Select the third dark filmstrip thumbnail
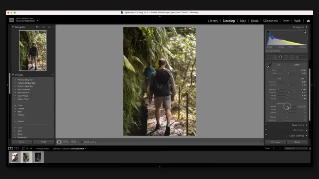 38,157
